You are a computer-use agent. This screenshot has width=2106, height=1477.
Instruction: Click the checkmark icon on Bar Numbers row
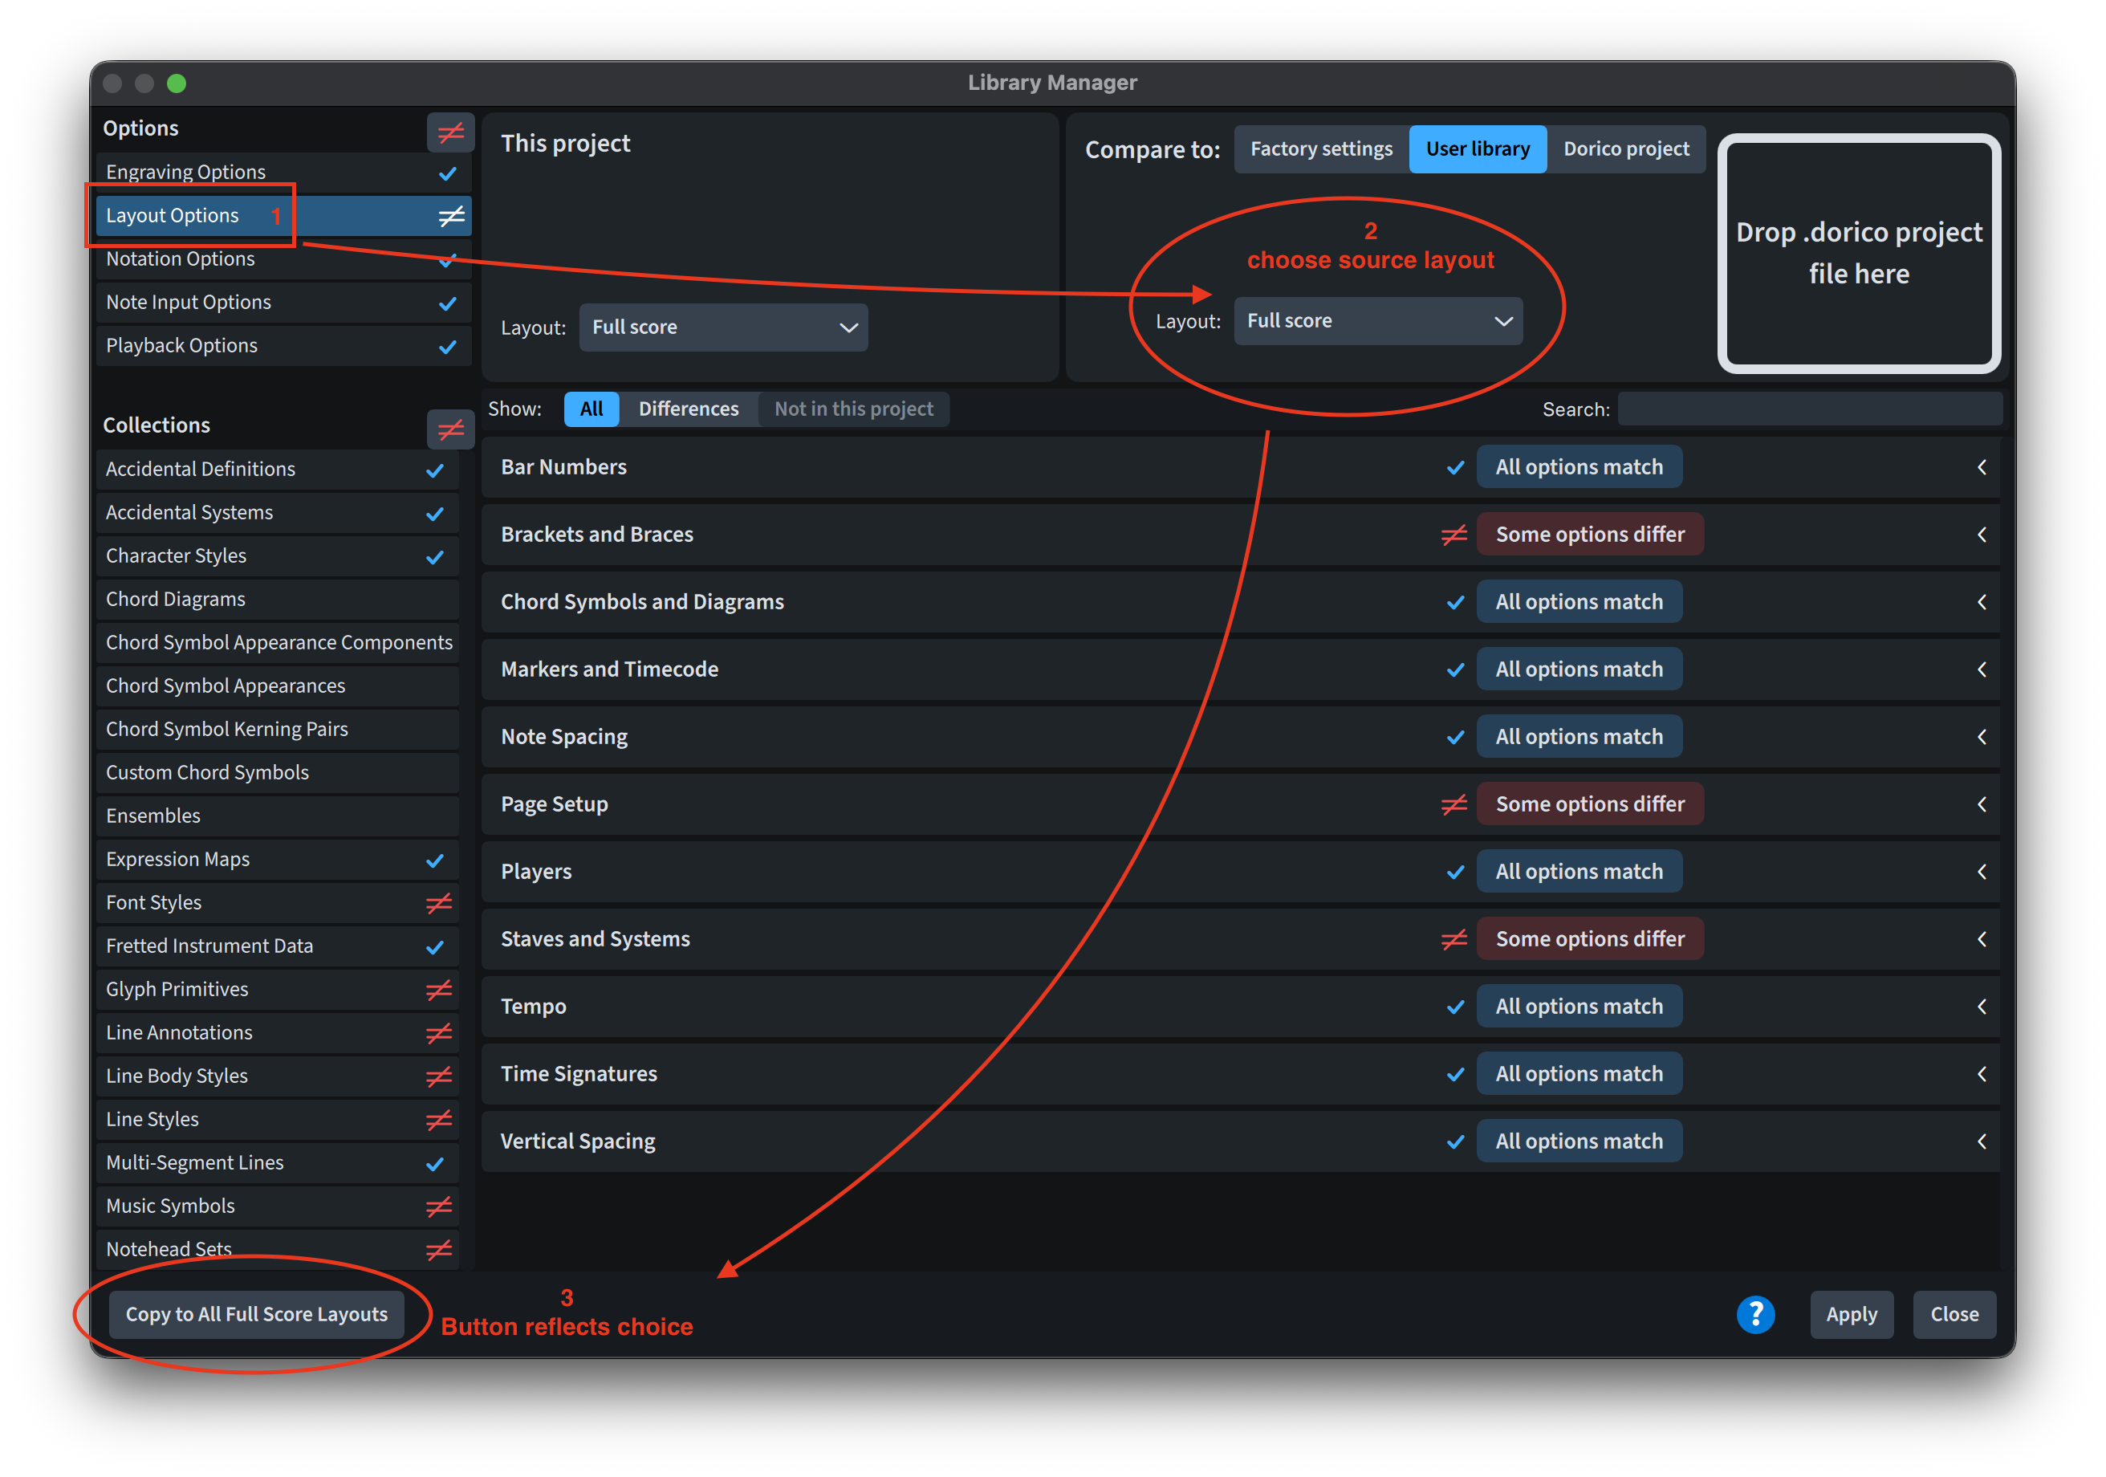(x=1455, y=467)
